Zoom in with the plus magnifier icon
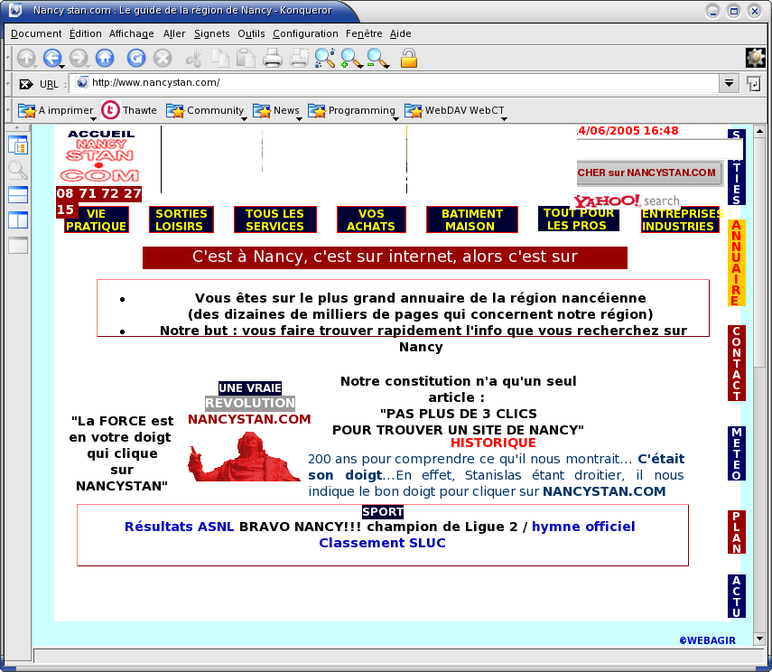 pyautogui.click(x=351, y=58)
